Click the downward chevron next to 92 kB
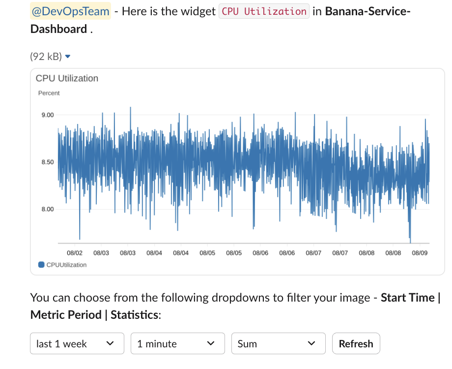The image size is (452, 369). point(67,56)
